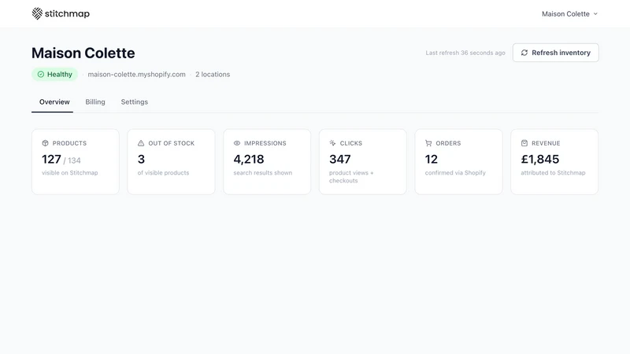Click 'of visible products' caption
Screen dimensions: 630x354
click(x=163, y=173)
